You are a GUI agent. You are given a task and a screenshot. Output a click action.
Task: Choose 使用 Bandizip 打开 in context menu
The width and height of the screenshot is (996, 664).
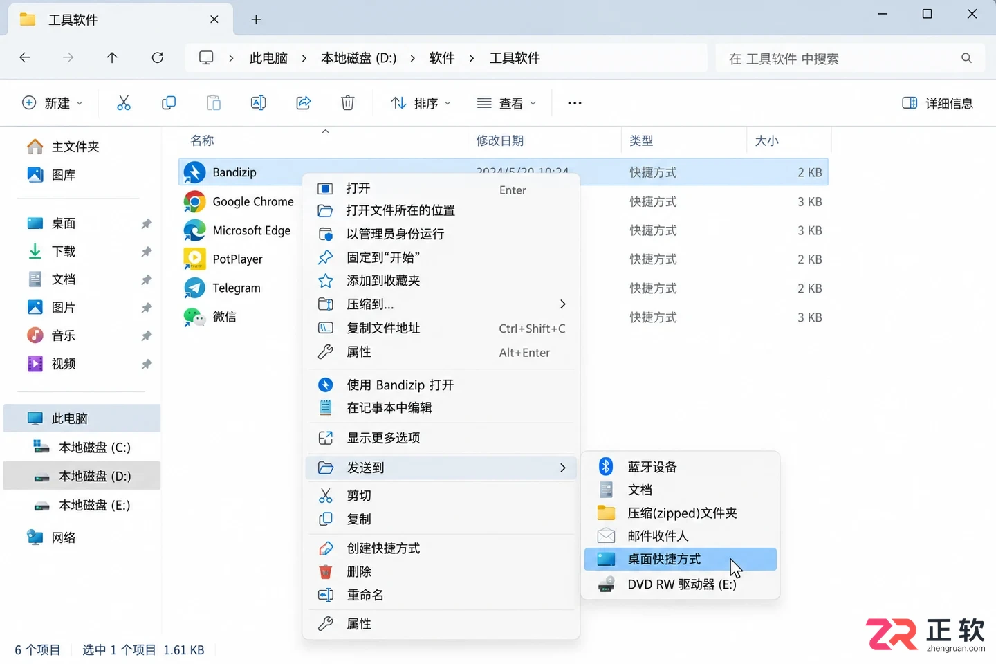[x=441, y=385]
